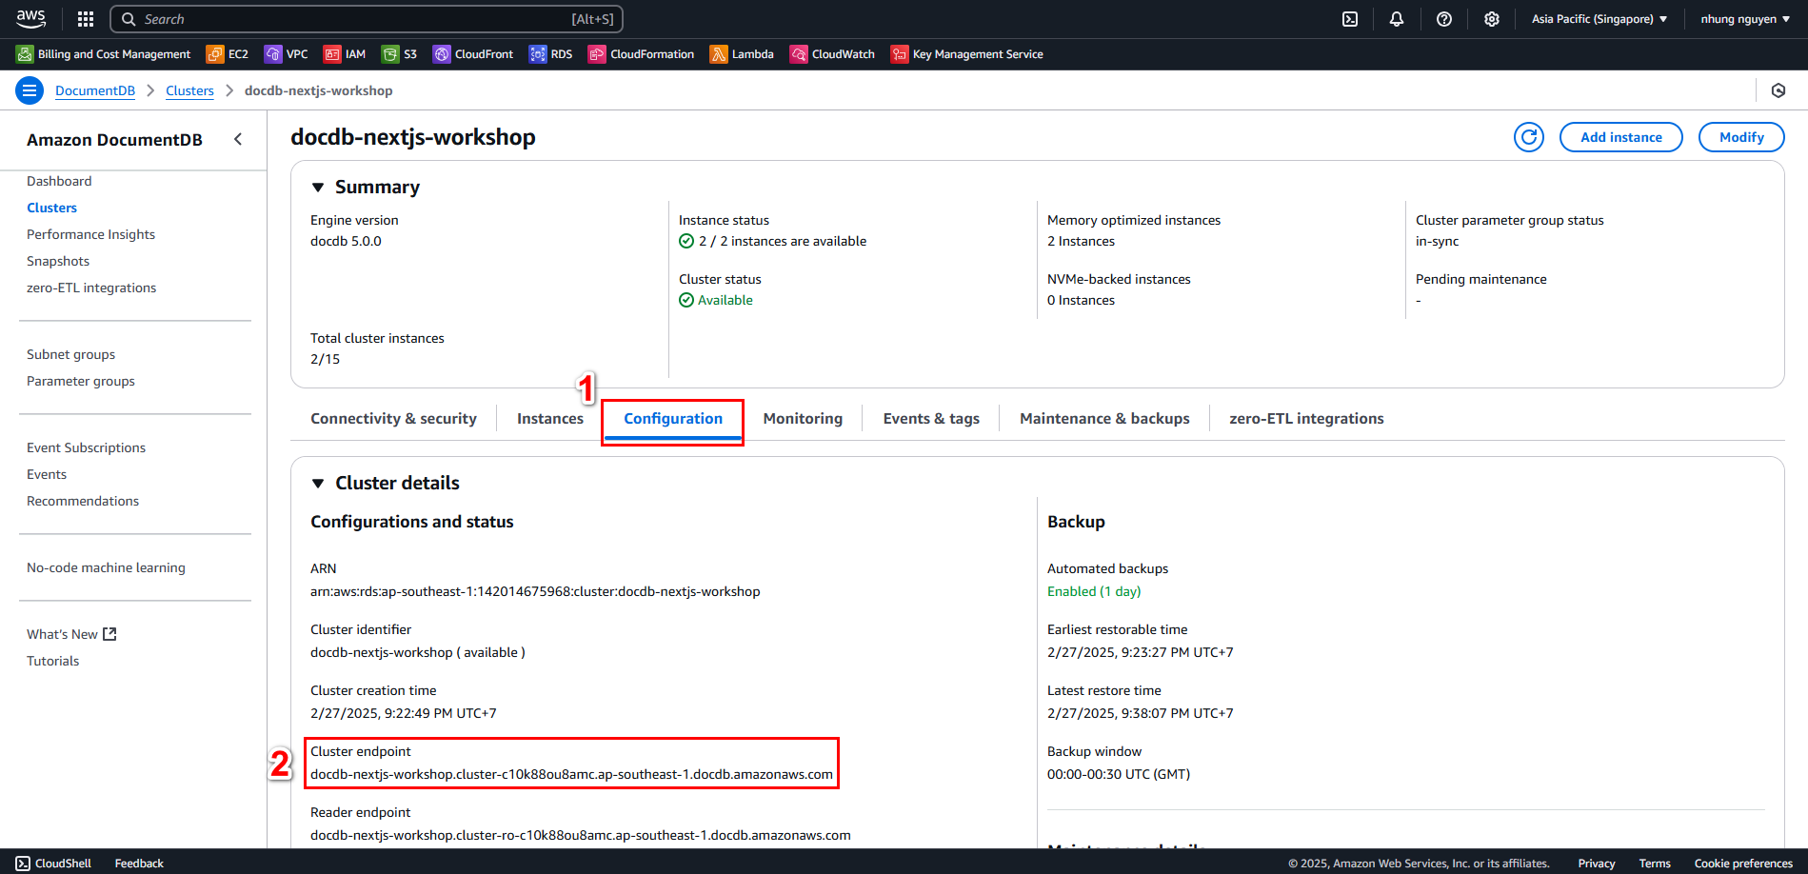Click the Add instance button
The image size is (1808, 874).
(1621, 137)
